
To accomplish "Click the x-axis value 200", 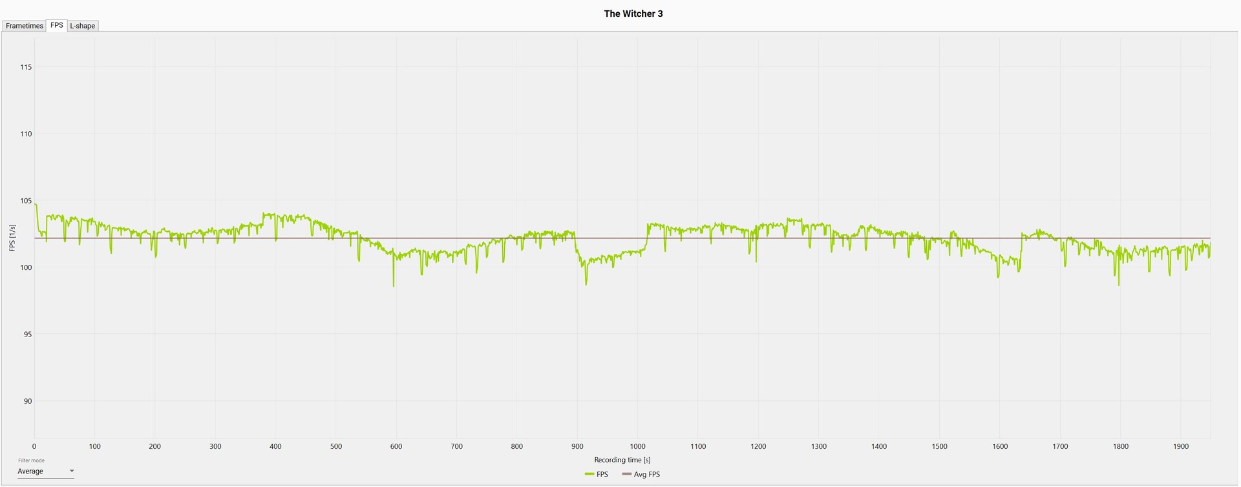I will pyautogui.click(x=155, y=446).
